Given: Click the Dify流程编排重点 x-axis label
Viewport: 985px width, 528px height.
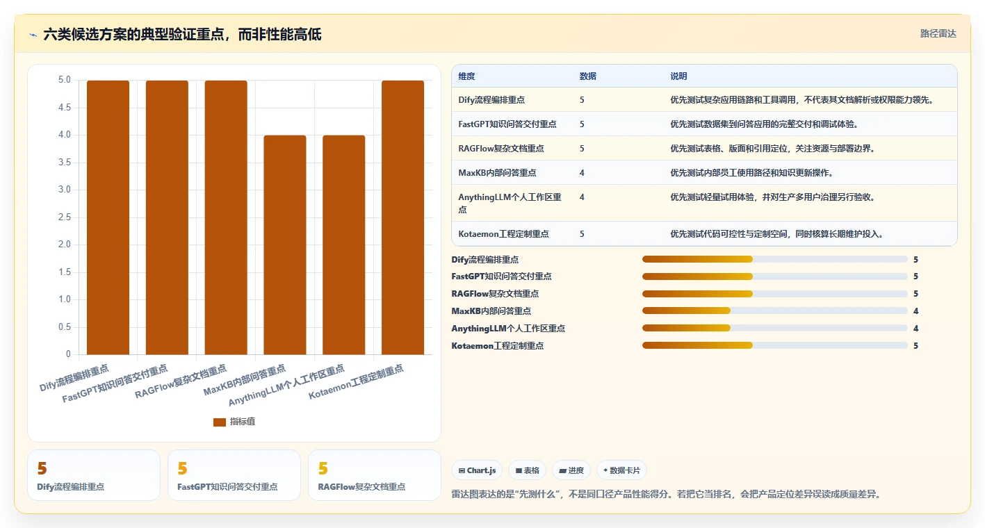Looking at the screenshot, I should tap(74, 377).
